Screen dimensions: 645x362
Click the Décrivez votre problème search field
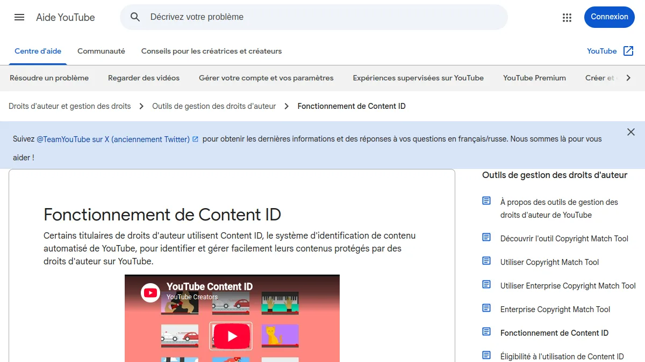(314, 17)
